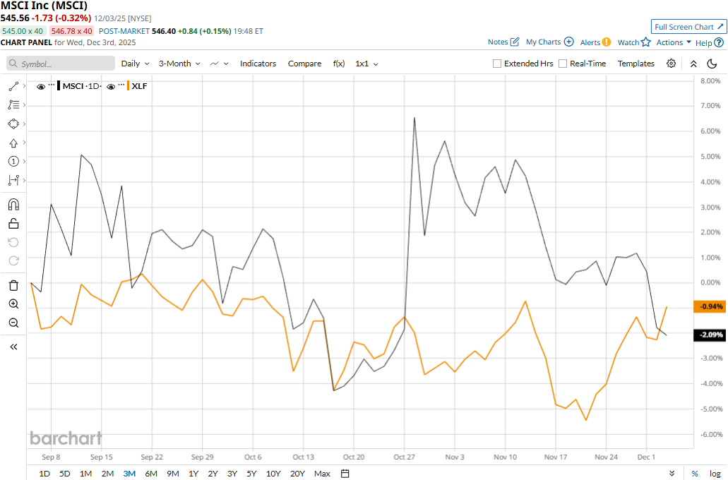Open the 1x1 grid layout dropdown

point(366,64)
